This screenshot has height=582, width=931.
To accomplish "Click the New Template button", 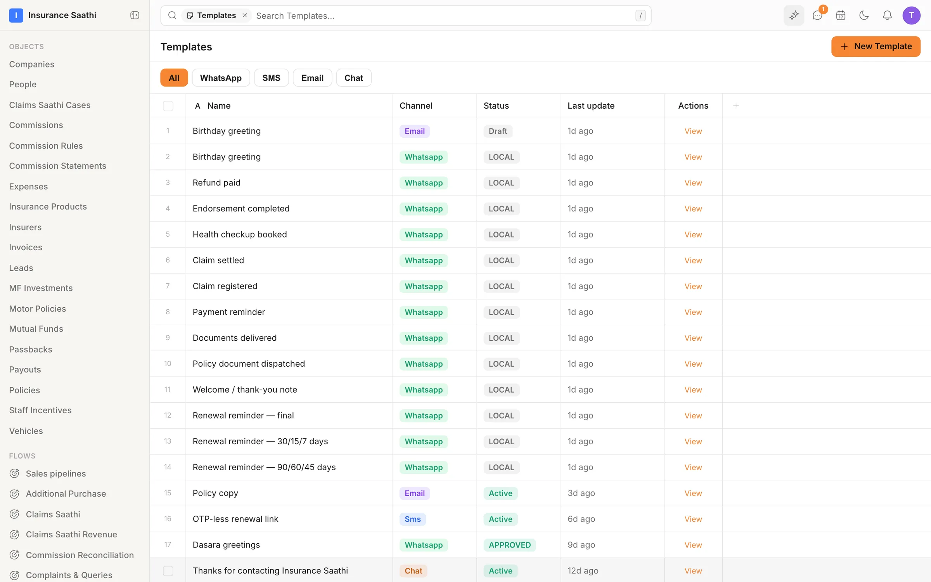I will click(x=876, y=47).
